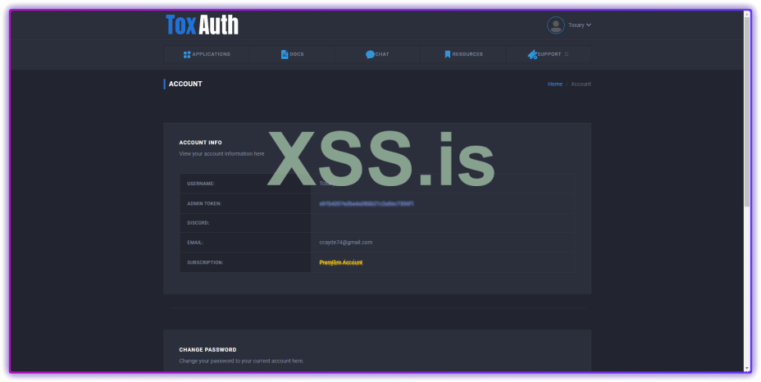
Task: Click the ACCOUNT page heading
Action: (185, 84)
